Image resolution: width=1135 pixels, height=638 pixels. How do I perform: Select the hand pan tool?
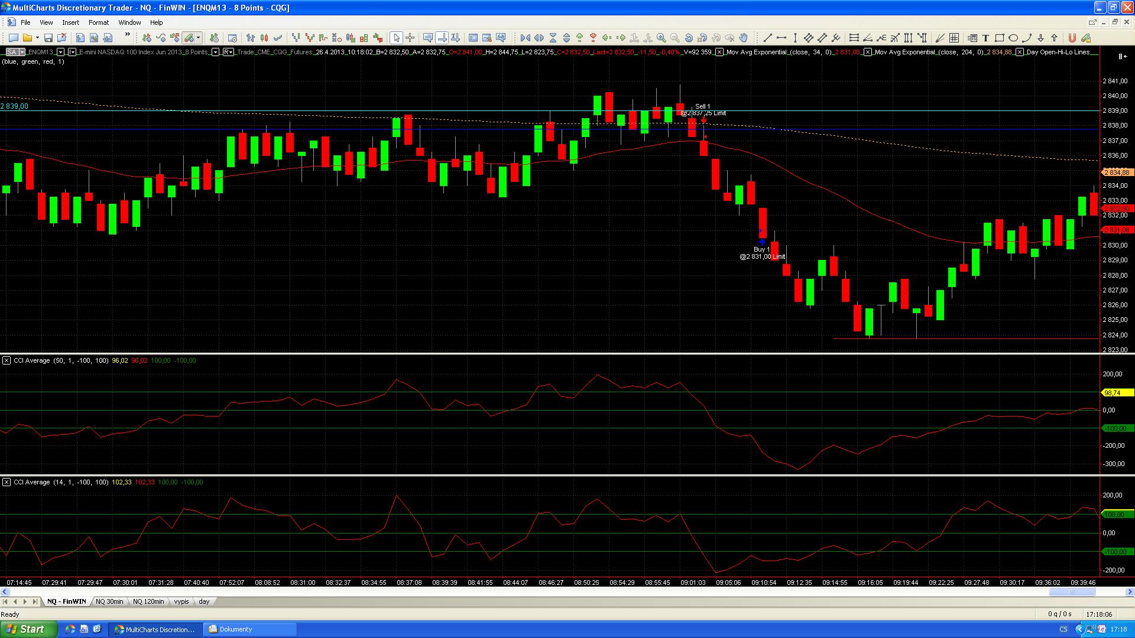[x=744, y=38]
